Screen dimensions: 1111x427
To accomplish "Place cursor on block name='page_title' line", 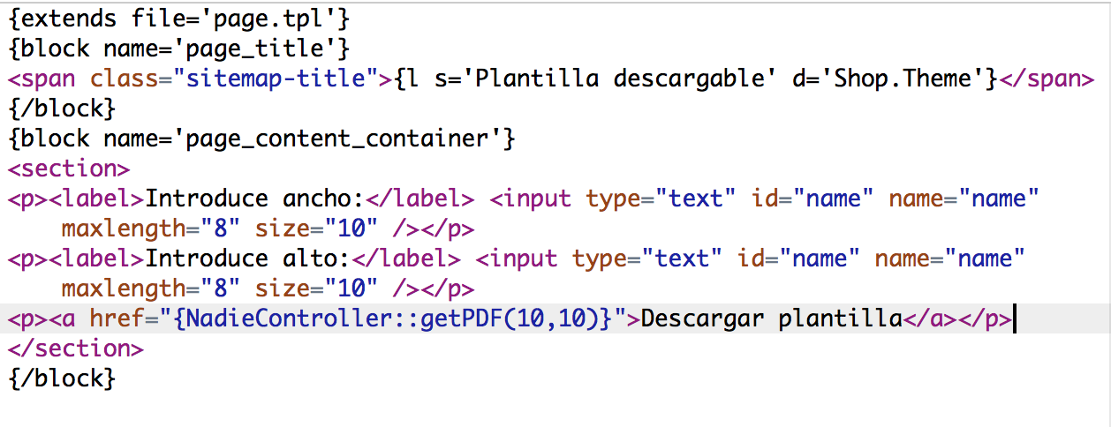I will [x=181, y=46].
